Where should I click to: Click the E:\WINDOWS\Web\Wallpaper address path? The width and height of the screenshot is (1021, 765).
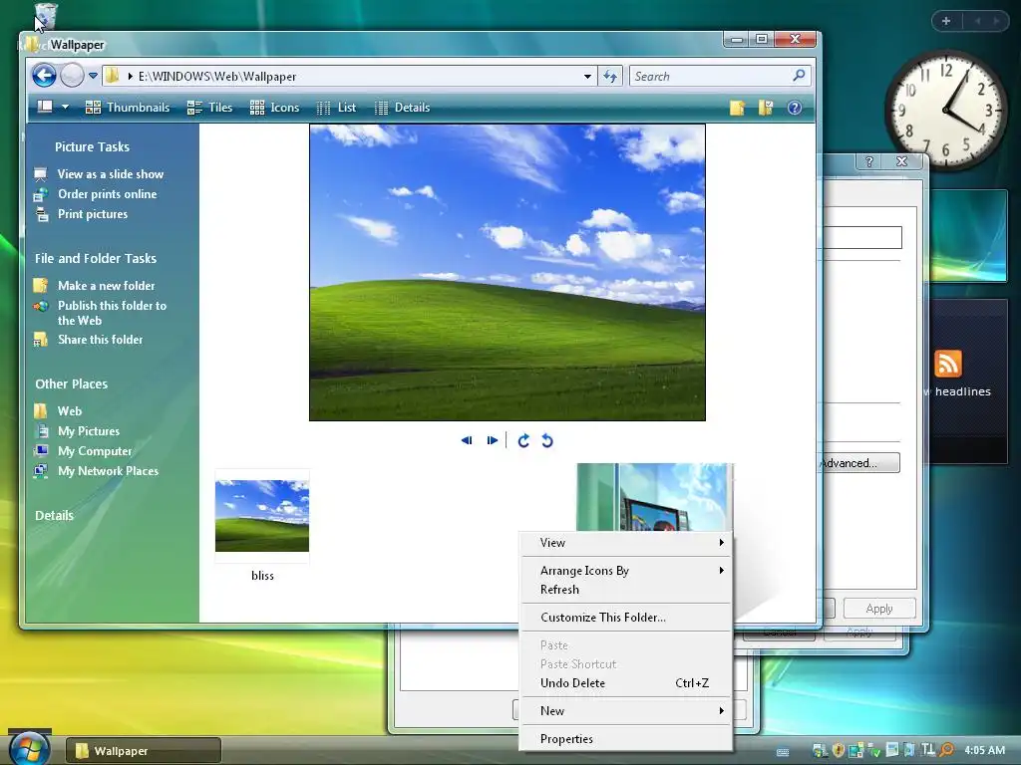216,76
